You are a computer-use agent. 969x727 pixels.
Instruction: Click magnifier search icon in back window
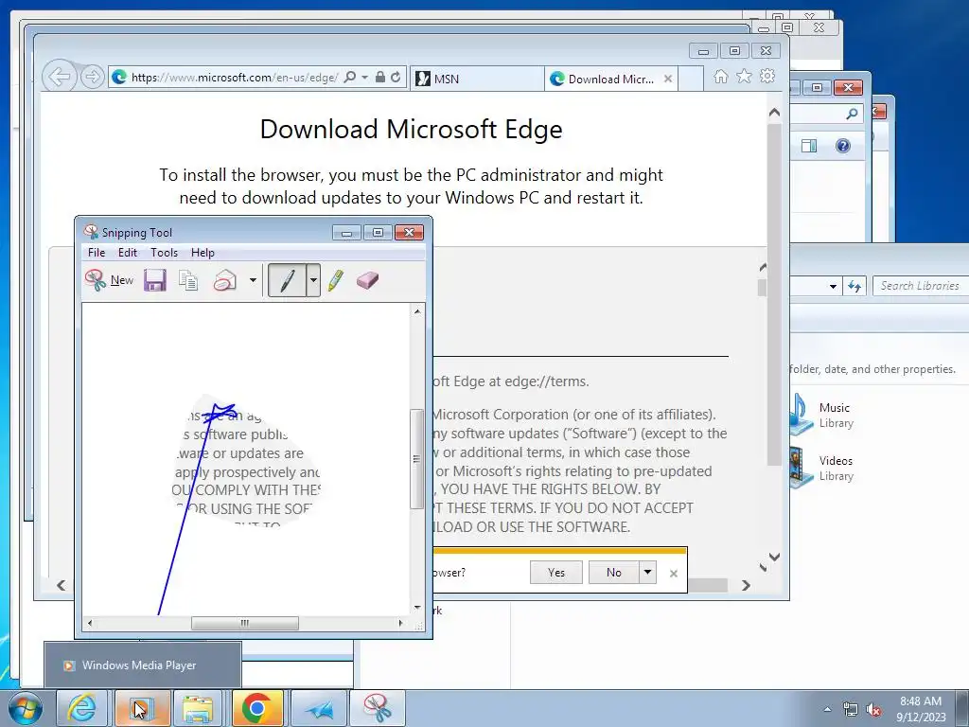coord(853,114)
